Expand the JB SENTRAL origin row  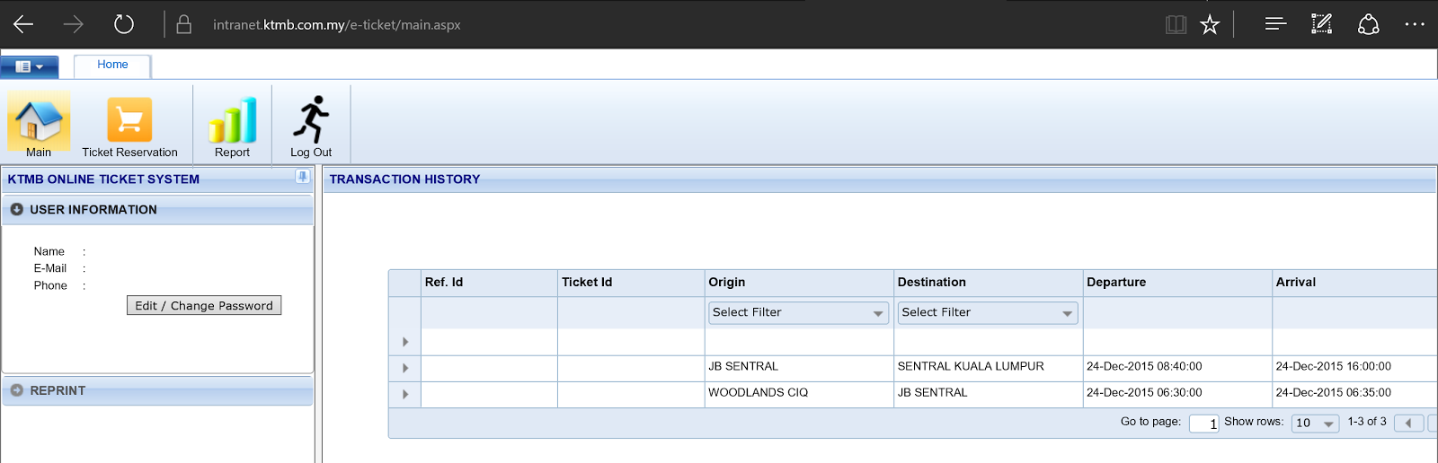point(405,368)
